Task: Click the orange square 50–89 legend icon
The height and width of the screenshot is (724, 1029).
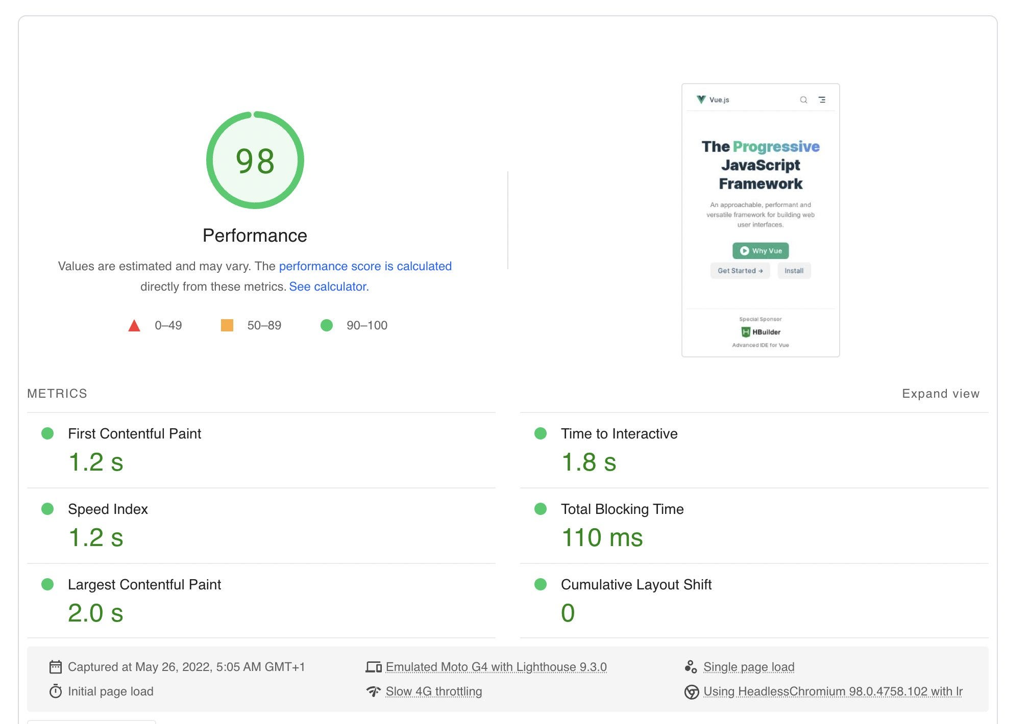Action: (x=227, y=325)
